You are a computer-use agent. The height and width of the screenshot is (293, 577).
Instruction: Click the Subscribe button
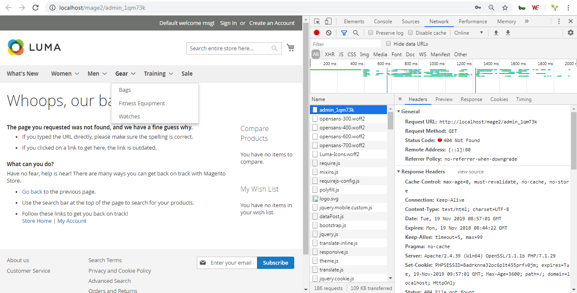[275, 263]
